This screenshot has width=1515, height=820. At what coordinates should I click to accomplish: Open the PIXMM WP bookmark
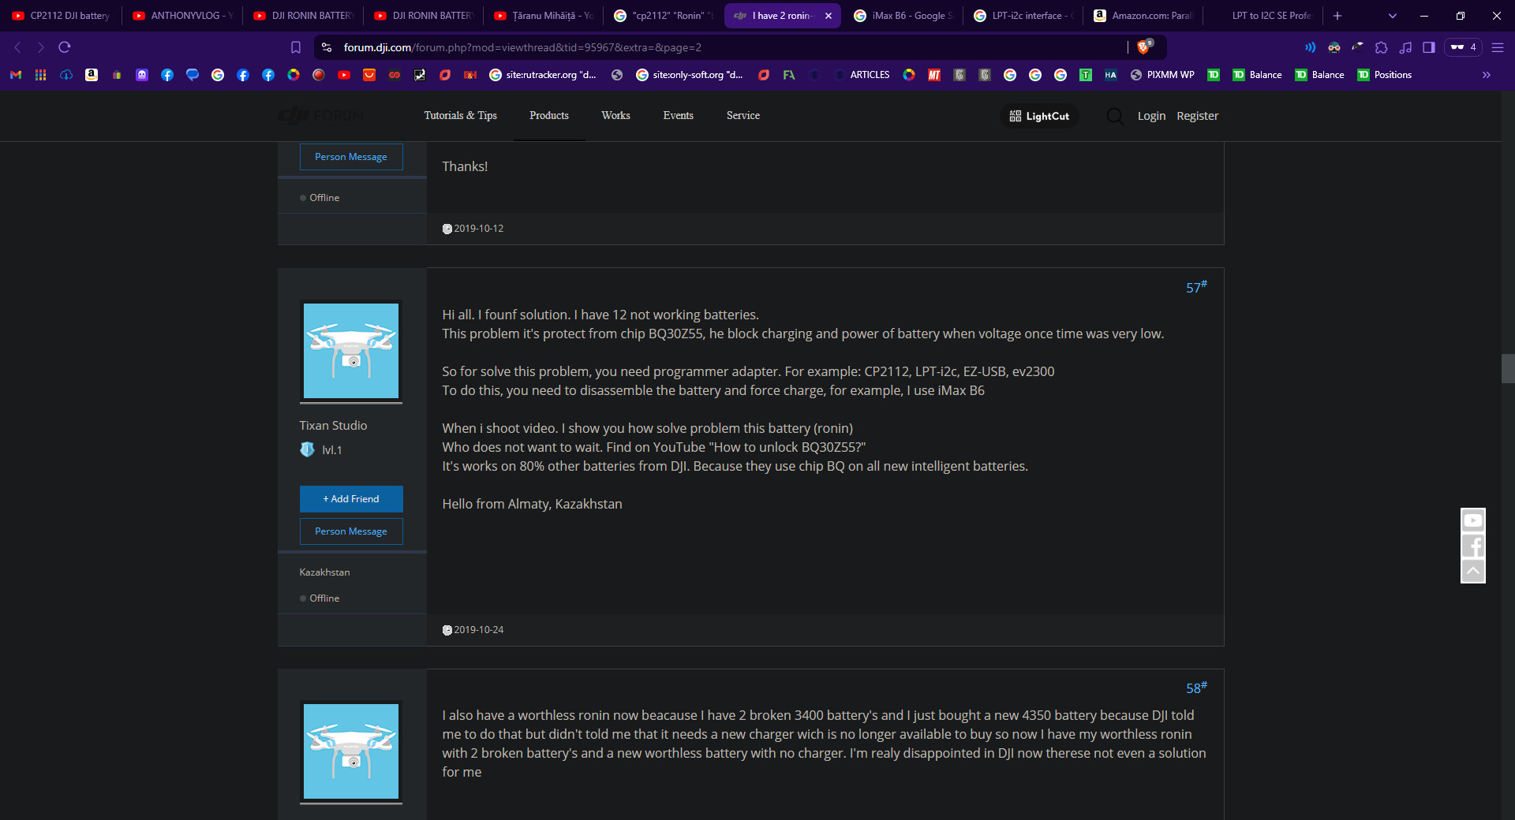[1162, 75]
